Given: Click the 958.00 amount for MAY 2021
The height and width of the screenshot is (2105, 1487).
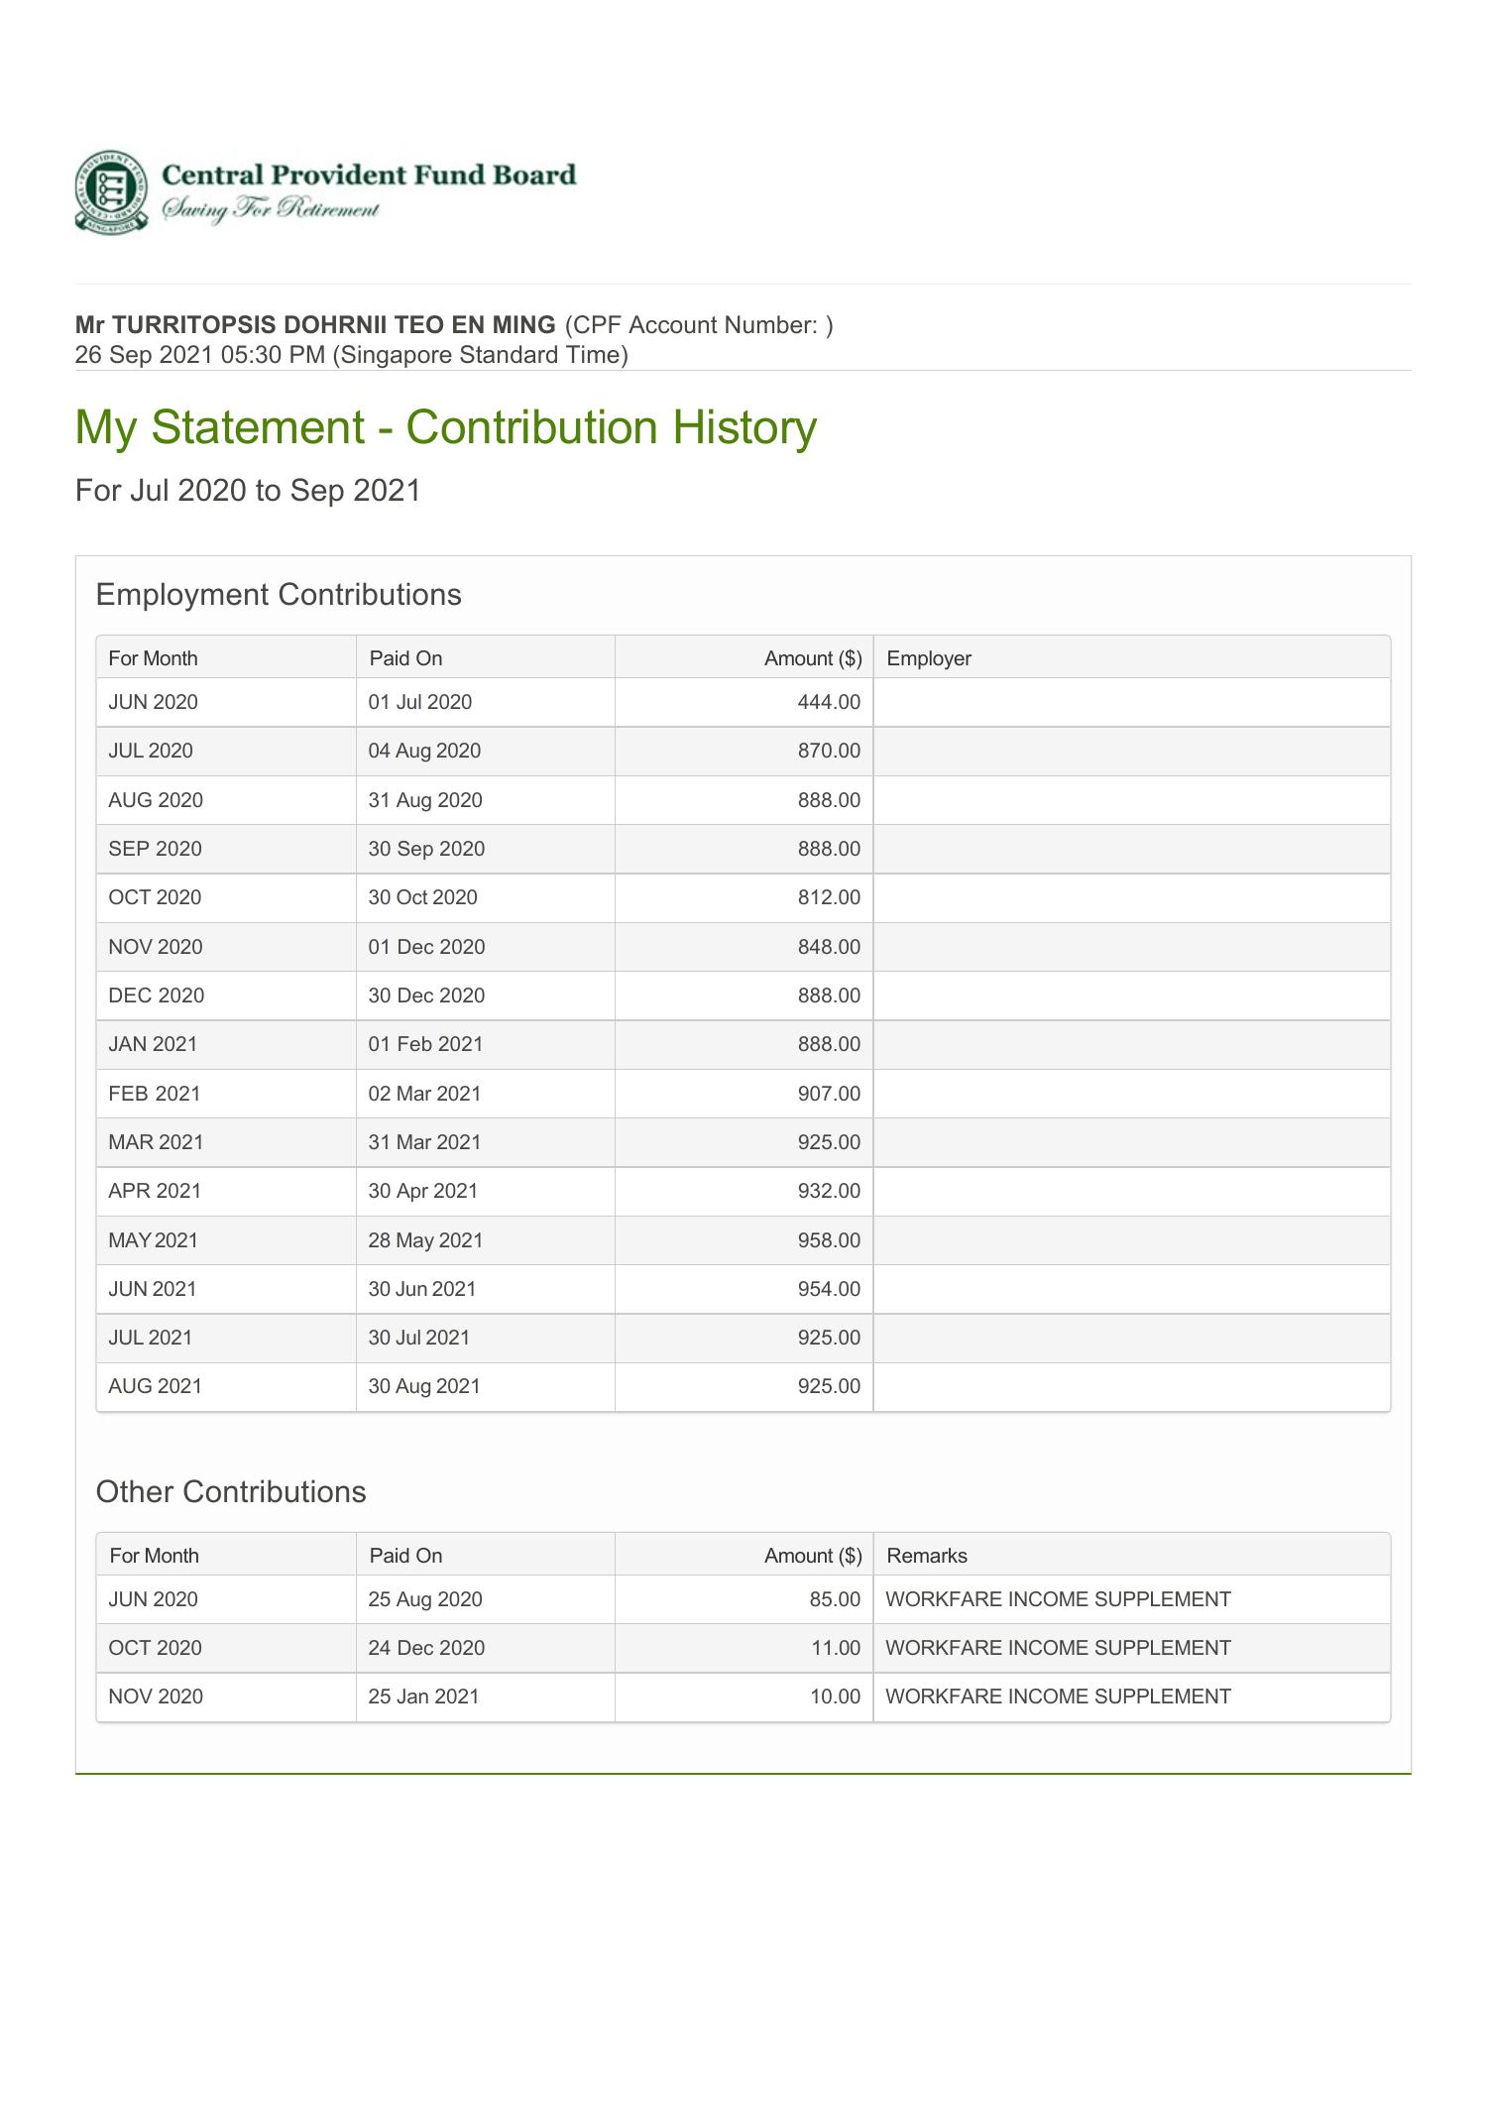Looking at the screenshot, I should [x=829, y=1240].
